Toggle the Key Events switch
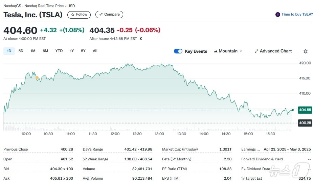The image size is (313, 182). pyautogui.click(x=178, y=51)
